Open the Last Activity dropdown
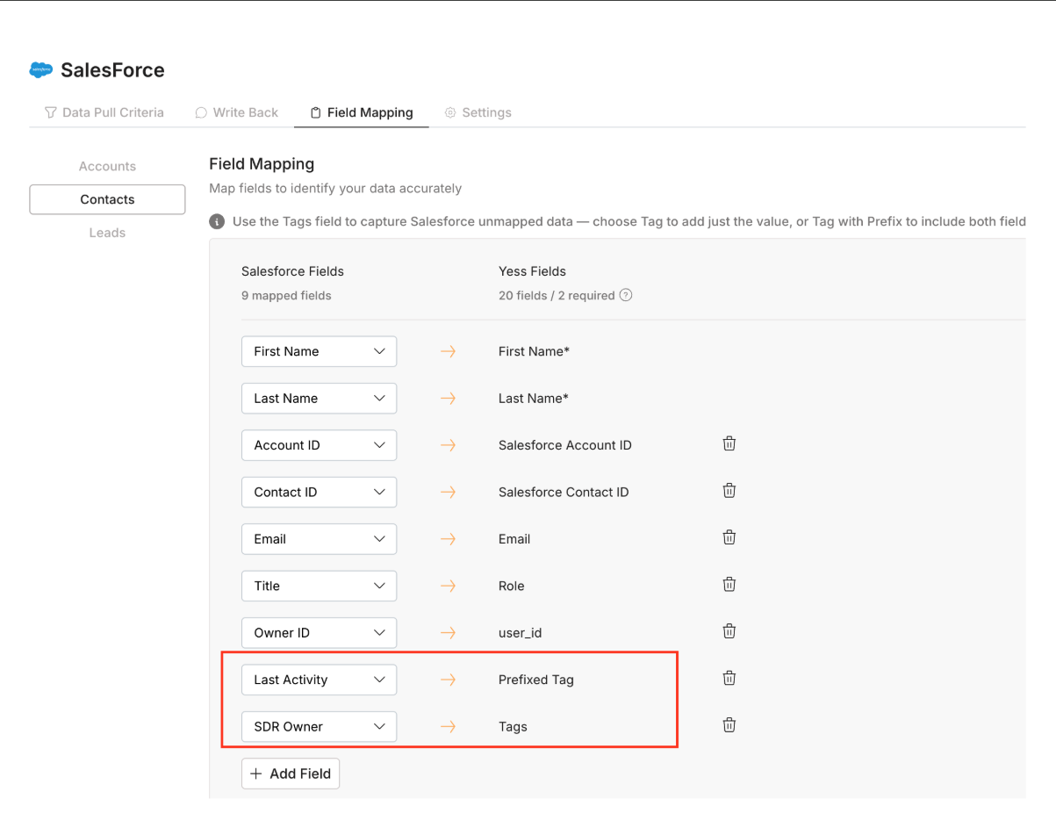 319,680
